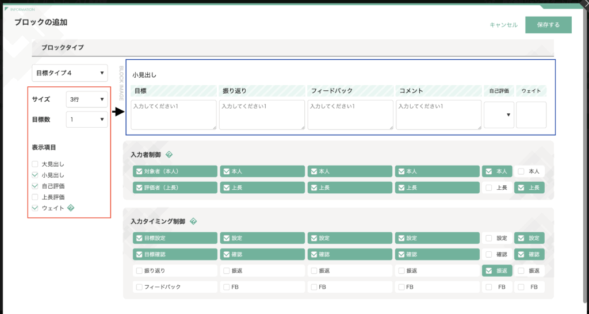Click the キャンセル link
Viewport: 589px width, 314px height.
click(503, 25)
